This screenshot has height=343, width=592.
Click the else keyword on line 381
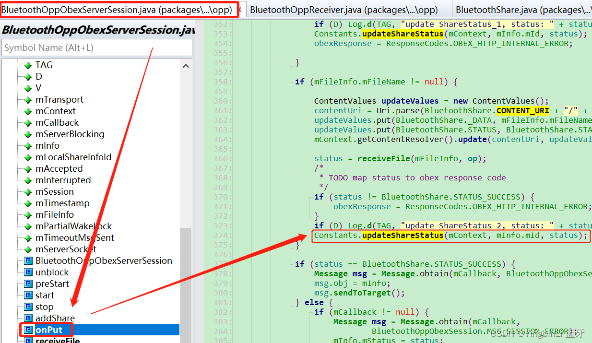tap(314, 302)
